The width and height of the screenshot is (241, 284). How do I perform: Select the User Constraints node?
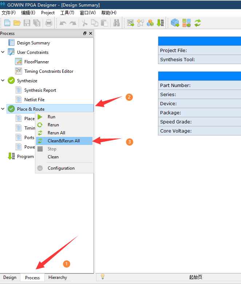(x=33, y=52)
